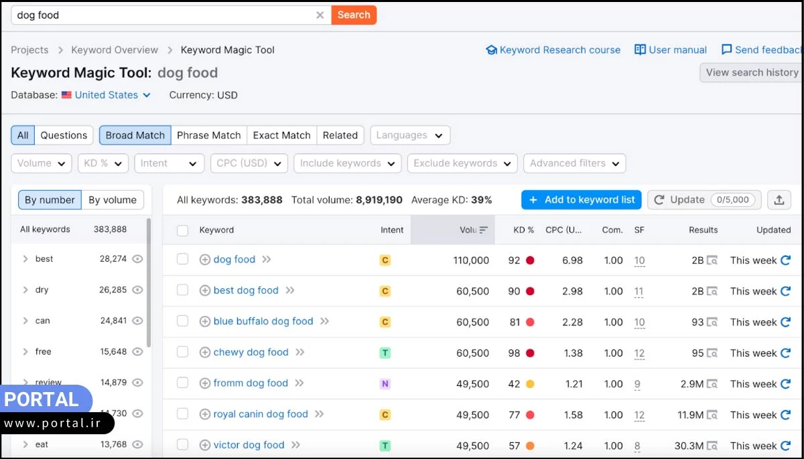Viewport: 804px width, 459px height.
Task: Open the Questions tab
Action: click(64, 134)
